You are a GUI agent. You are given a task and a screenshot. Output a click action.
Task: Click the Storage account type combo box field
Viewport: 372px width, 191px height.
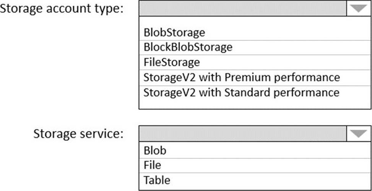[x=243, y=8]
